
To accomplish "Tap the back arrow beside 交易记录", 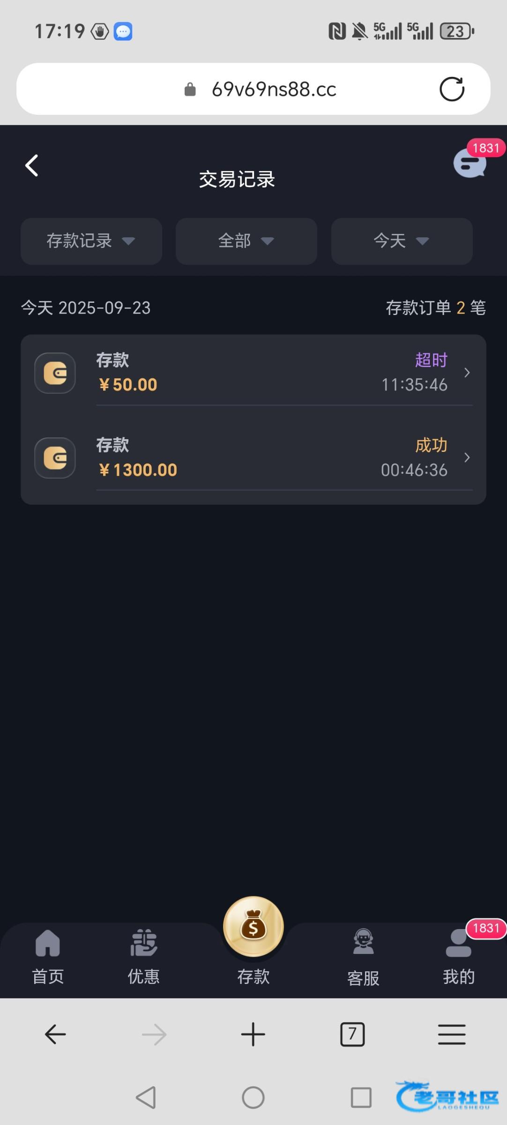I will tap(32, 166).
